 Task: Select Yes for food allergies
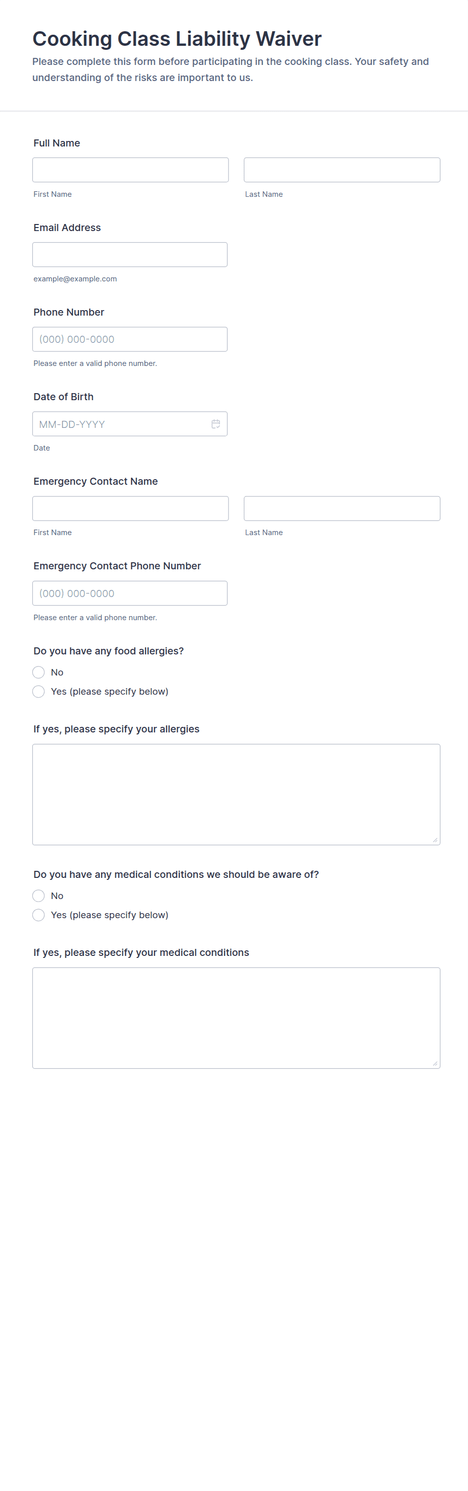(39, 692)
